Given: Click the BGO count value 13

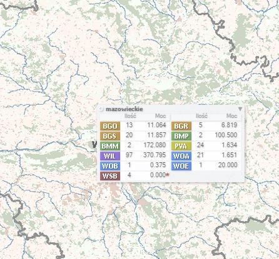Looking at the screenshot, I should pyautogui.click(x=129, y=125).
